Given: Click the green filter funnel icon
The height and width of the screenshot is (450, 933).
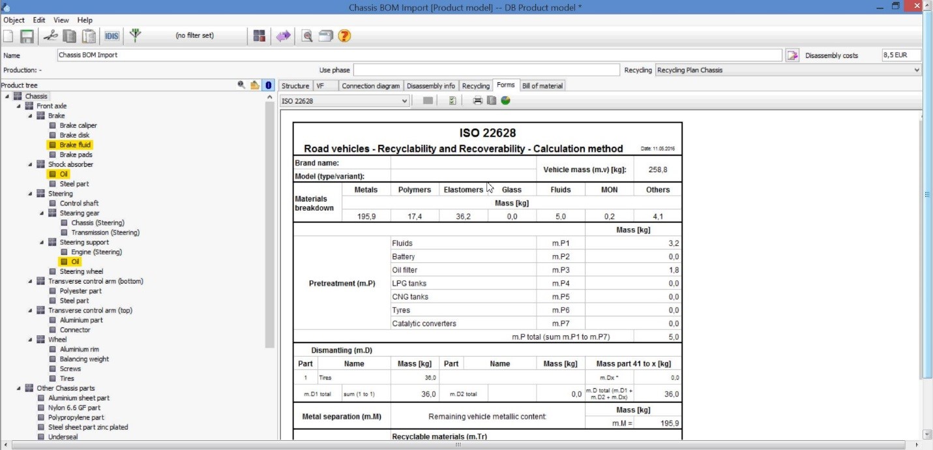Looking at the screenshot, I should click(136, 36).
